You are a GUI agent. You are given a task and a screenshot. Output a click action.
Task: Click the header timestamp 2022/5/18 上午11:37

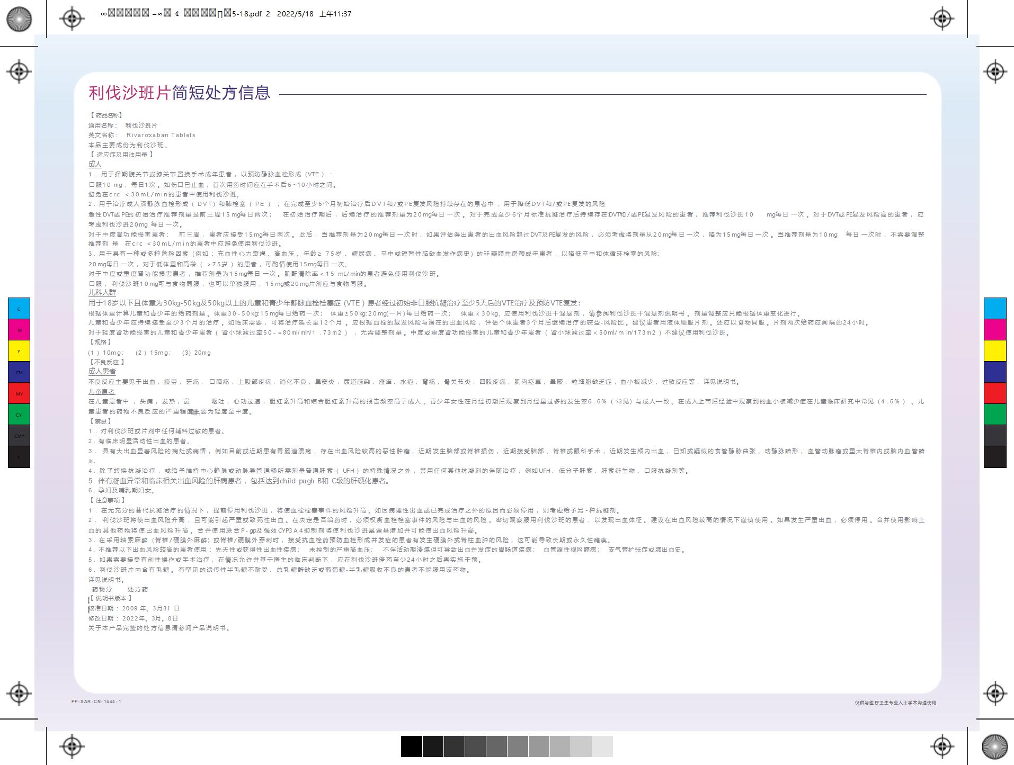click(x=314, y=14)
